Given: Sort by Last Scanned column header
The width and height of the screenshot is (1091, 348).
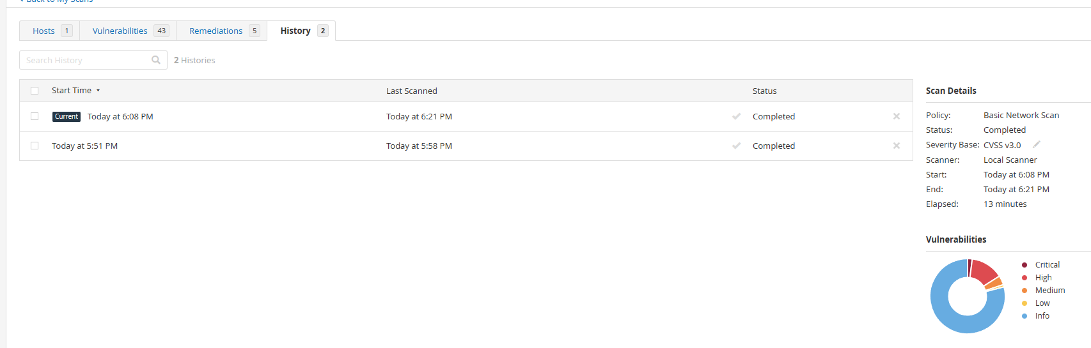Looking at the screenshot, I should pyautogui.click(x=412, y=91).
